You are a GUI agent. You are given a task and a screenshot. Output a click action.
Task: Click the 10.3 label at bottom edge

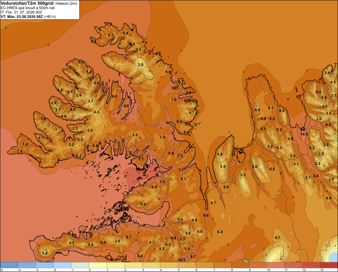(x=182, y=260)
